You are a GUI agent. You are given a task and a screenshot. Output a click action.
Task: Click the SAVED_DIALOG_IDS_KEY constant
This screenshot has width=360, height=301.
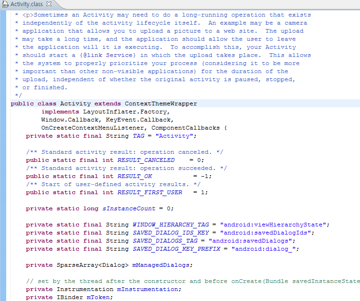tap(171, 233)
